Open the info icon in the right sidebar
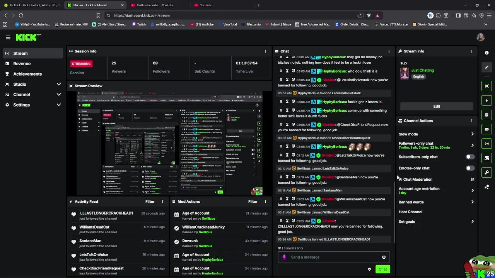 [486, 53]
